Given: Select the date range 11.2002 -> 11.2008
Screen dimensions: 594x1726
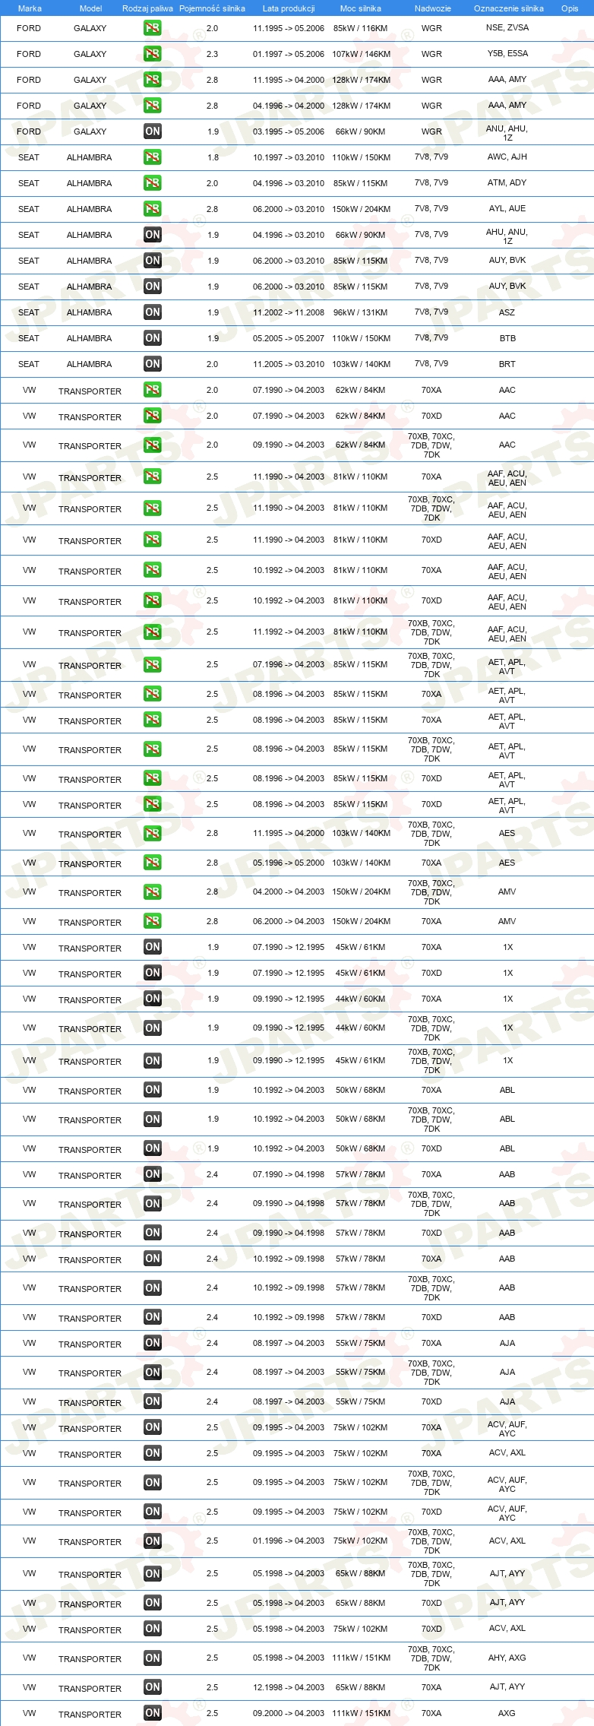Looking at the screenshot, I should [289, 312].
